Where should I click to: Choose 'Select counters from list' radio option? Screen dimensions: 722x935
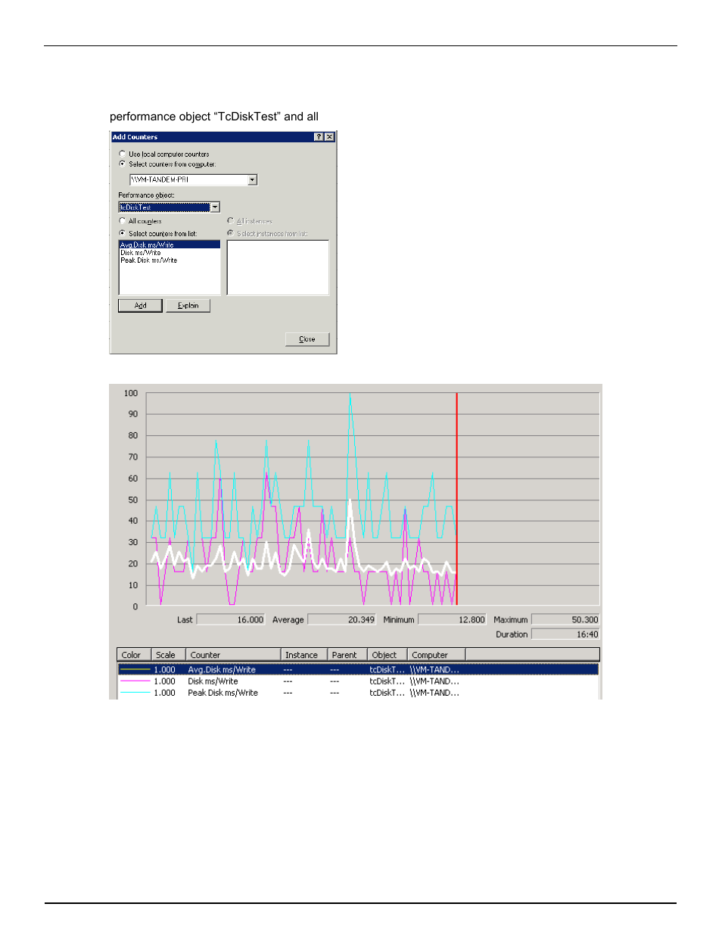pyautogui.click(x=122, y=233)
